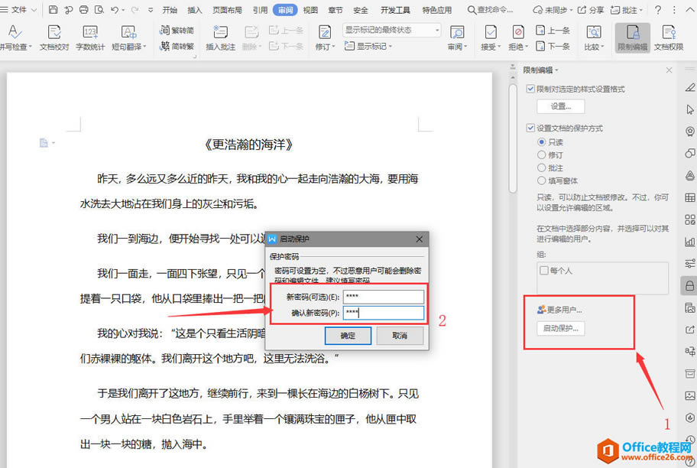This screenshot has height=468, width=697.
Task: Click the Redo arrow icon
Action: pyautogui.click(x=135, y=9)
